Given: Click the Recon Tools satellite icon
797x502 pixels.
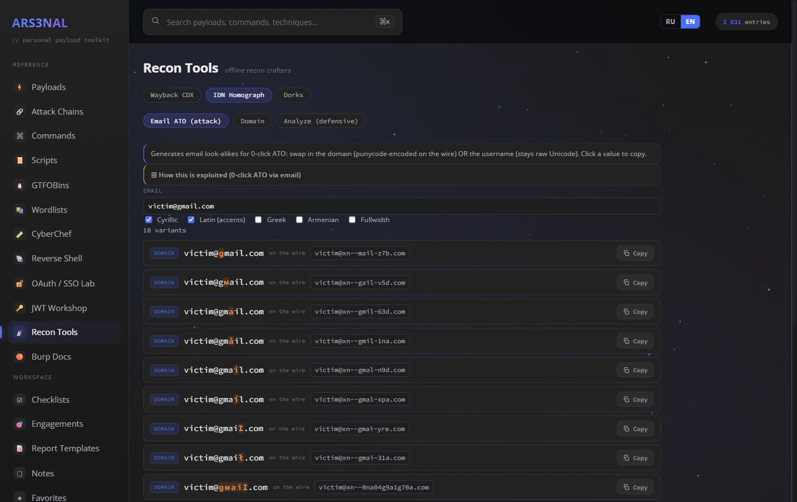Looking at the screenshot, I should click(x=20, y=332).
